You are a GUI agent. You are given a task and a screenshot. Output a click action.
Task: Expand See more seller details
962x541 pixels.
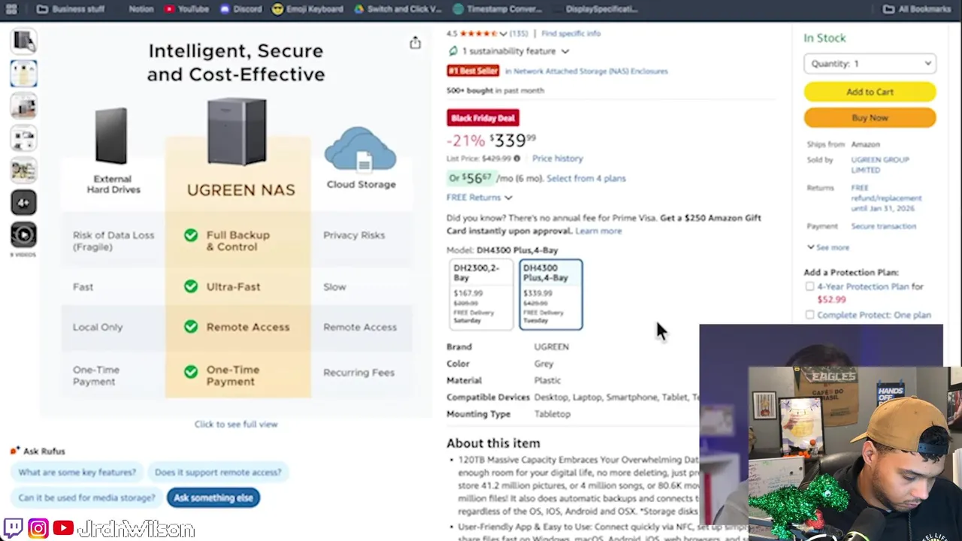click(x=828, y=247)
